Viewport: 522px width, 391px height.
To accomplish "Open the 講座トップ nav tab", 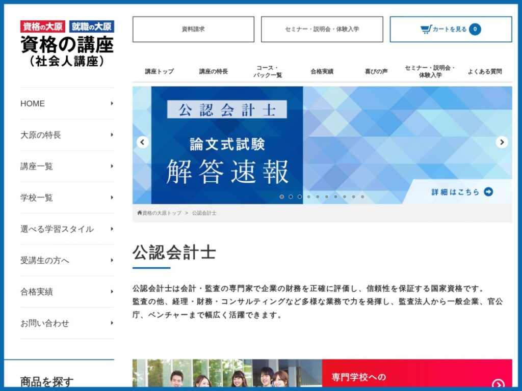I will [x=160, y=71].
